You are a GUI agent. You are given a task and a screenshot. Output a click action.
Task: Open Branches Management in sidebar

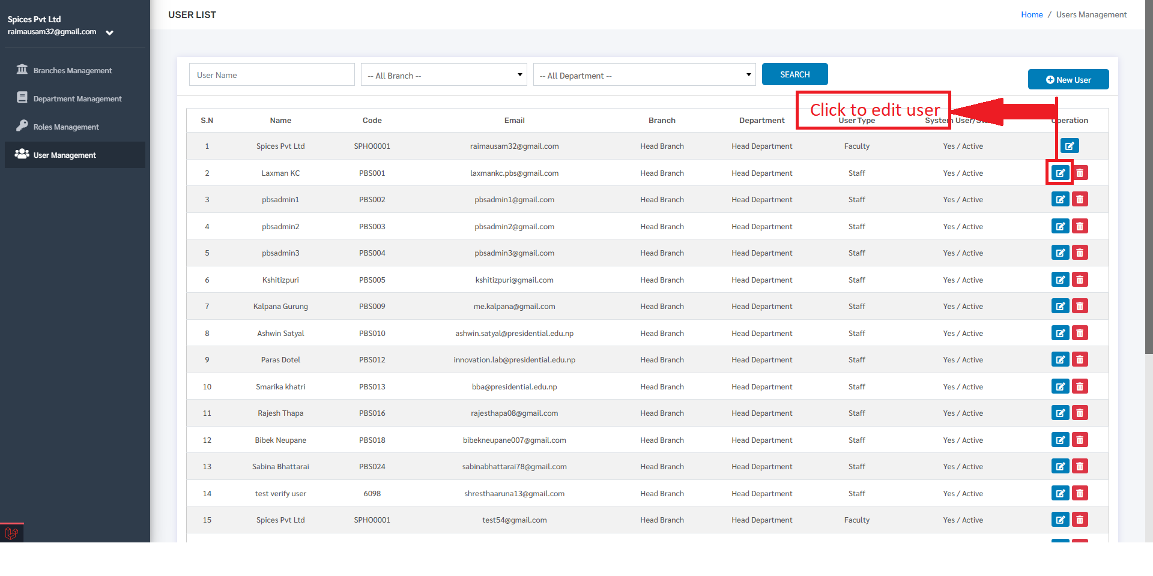click(x=75, y=70)
